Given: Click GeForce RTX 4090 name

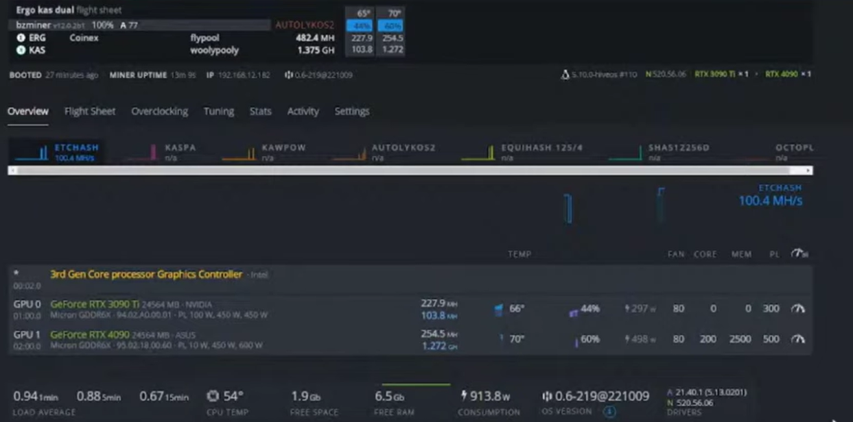Looking at the screenshot, I should [x=90, y=334].
